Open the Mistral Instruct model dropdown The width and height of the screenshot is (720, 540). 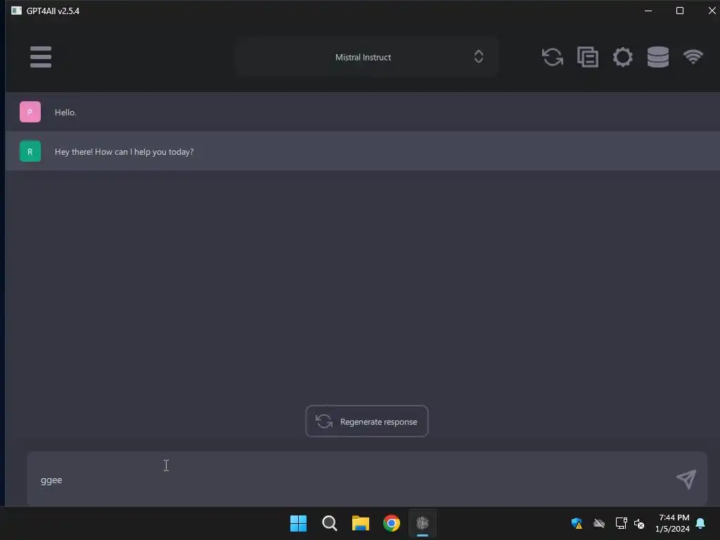click(366, 57)
